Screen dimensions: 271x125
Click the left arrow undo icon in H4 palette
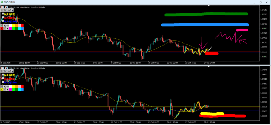[x=8, y=25]
